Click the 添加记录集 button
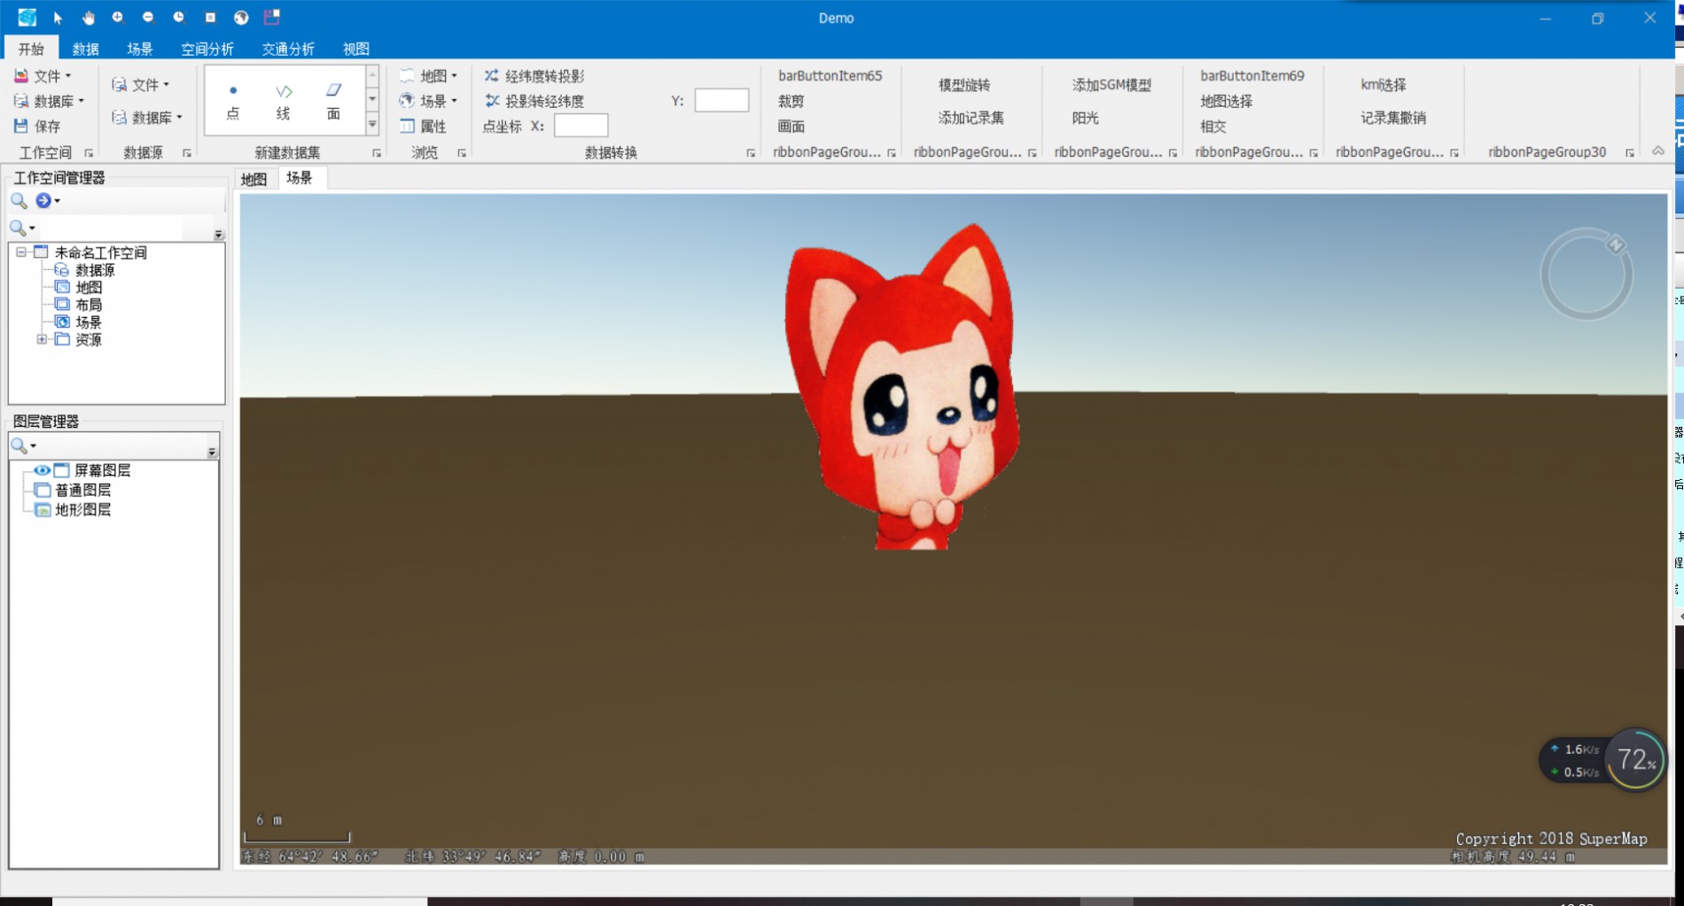The width and height of the screenshot is (1684, 906). click(971, 117)
